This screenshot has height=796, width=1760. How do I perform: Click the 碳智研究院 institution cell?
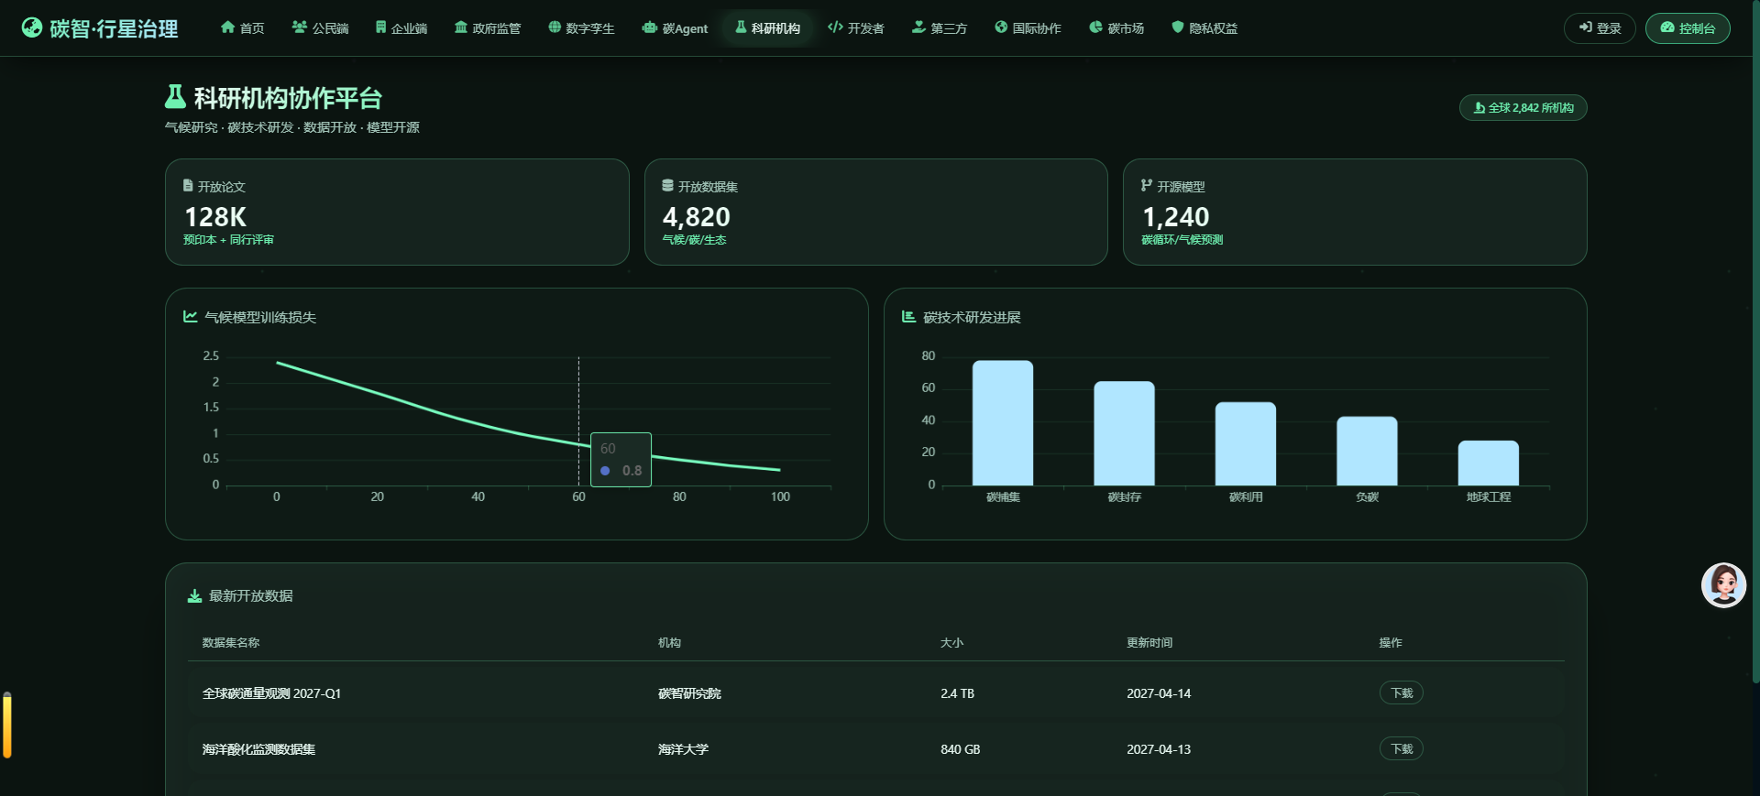[x=689, y=693]
